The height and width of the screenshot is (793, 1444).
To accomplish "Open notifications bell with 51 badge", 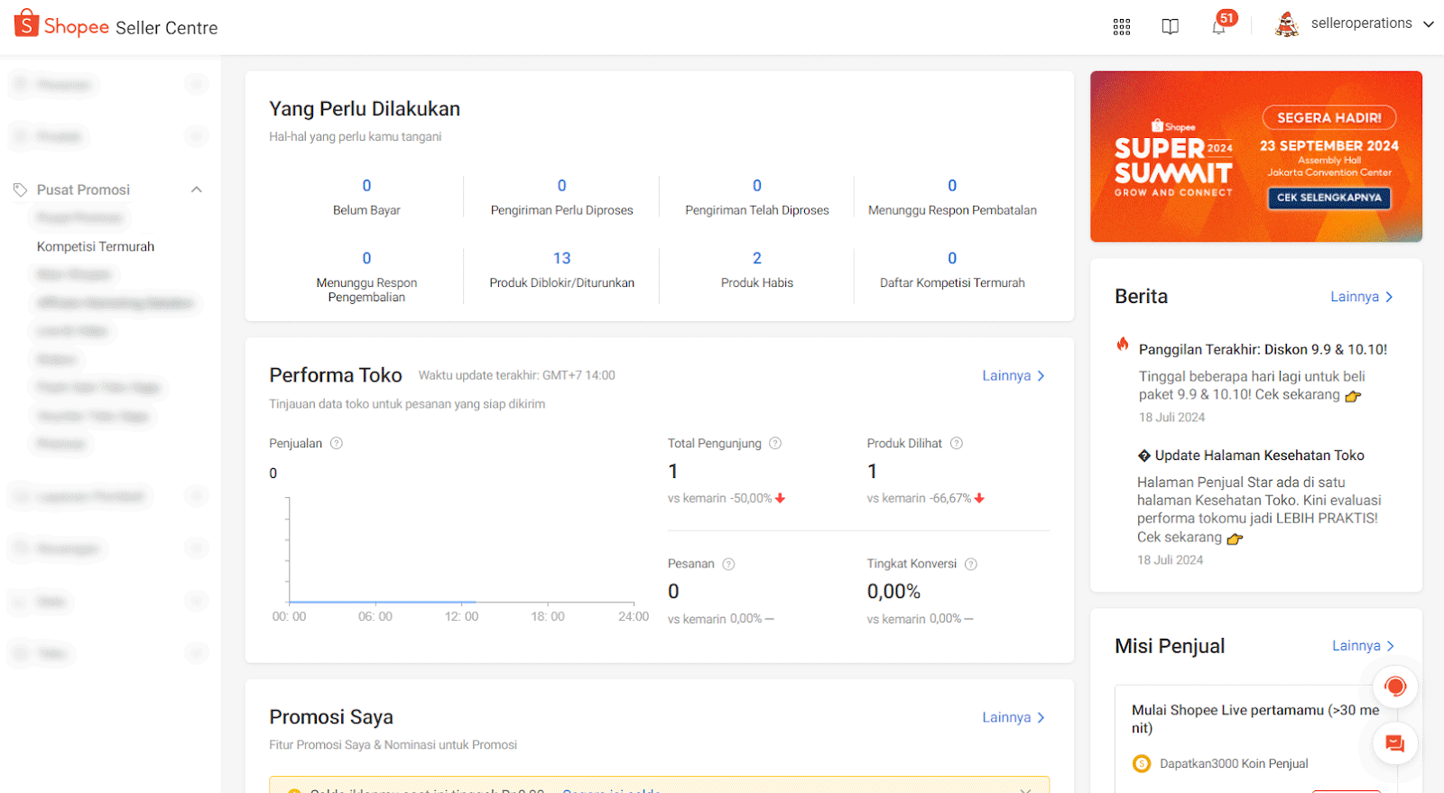I will click(1218, 26).
